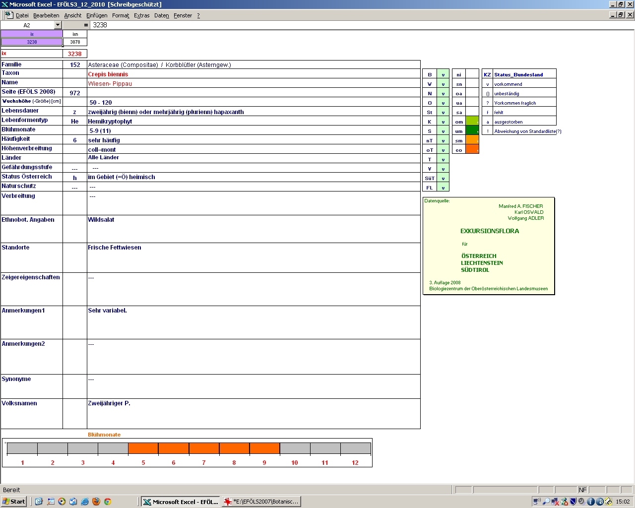Click the equals sign formula button
Image resolution: width=635 pixels, height=508 pixels.
[x=86, y=25]
